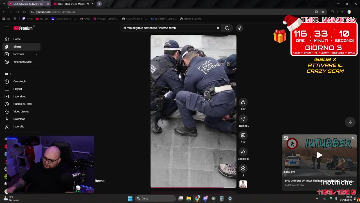Go to next Short arrow

pyautogui.click(x=350, y=122)
